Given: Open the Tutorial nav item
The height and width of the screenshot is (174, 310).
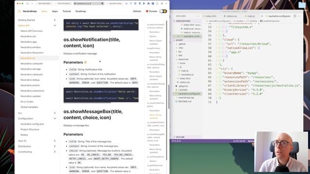Looking at the screenshot, I should click(x=67, y=11).
